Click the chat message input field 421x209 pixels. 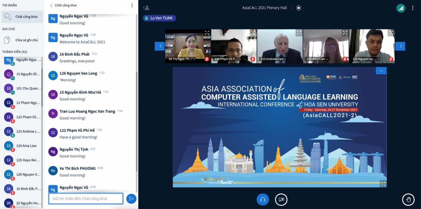tap(86, 199)
